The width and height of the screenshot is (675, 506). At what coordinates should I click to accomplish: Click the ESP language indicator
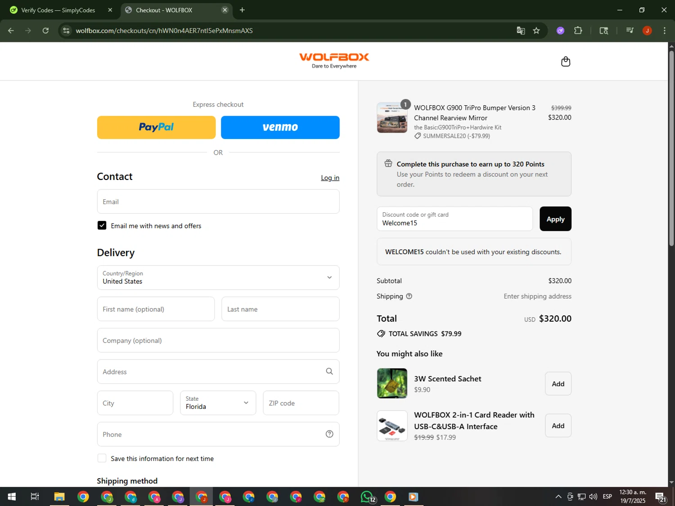[607, 497]
